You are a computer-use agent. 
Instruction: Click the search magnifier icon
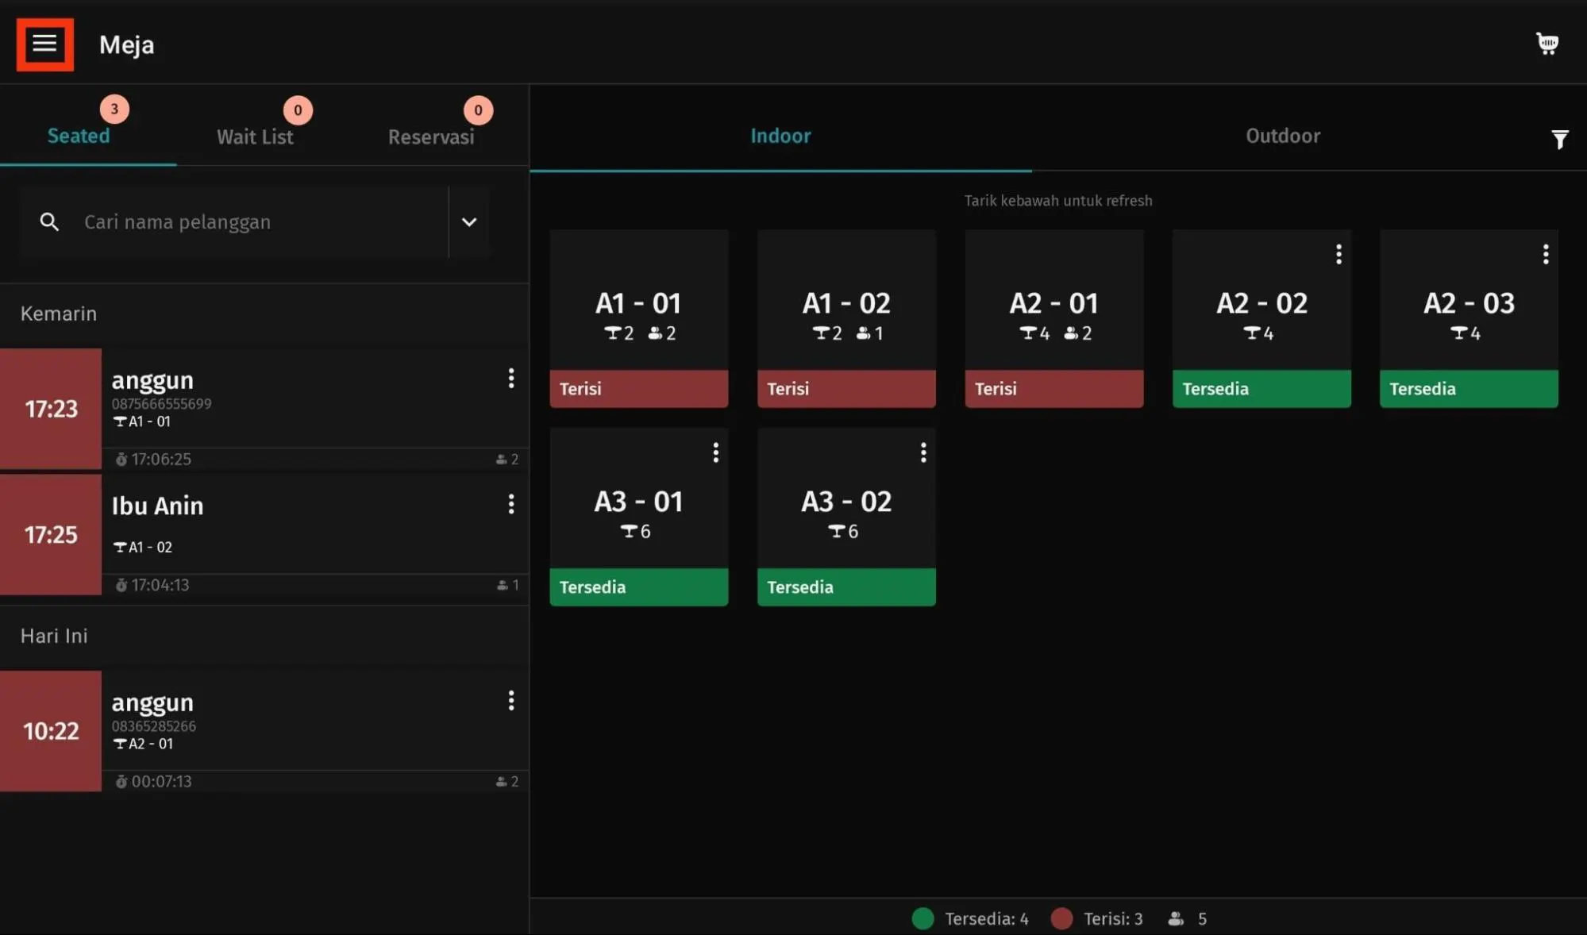click(x=49, y=222)
